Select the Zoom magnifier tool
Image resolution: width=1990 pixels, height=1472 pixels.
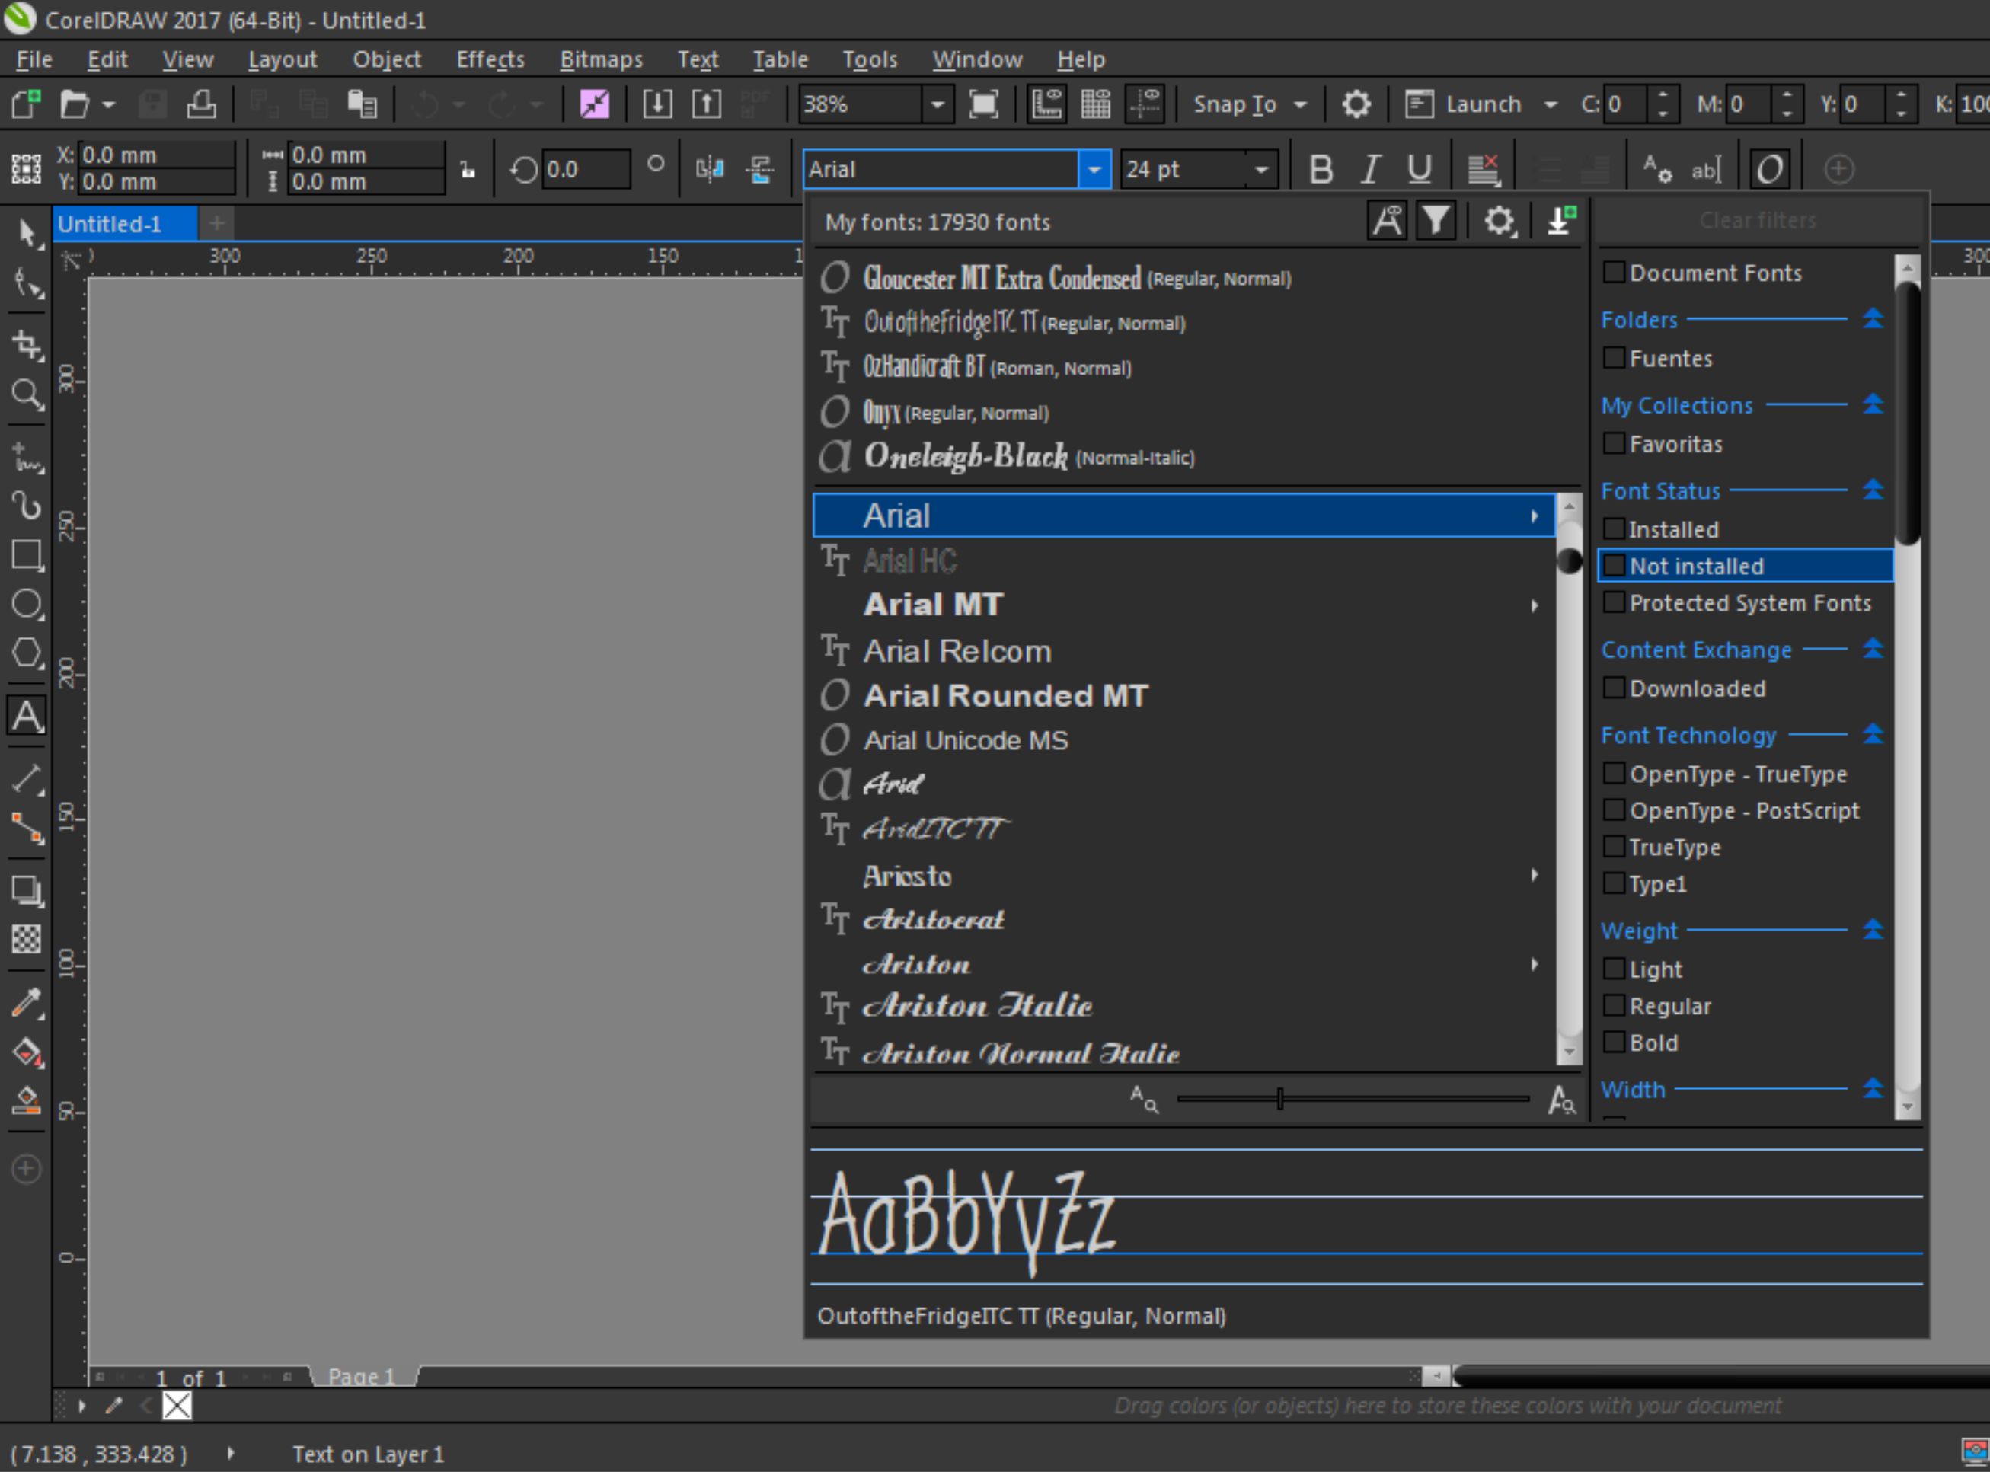(27, 394)
